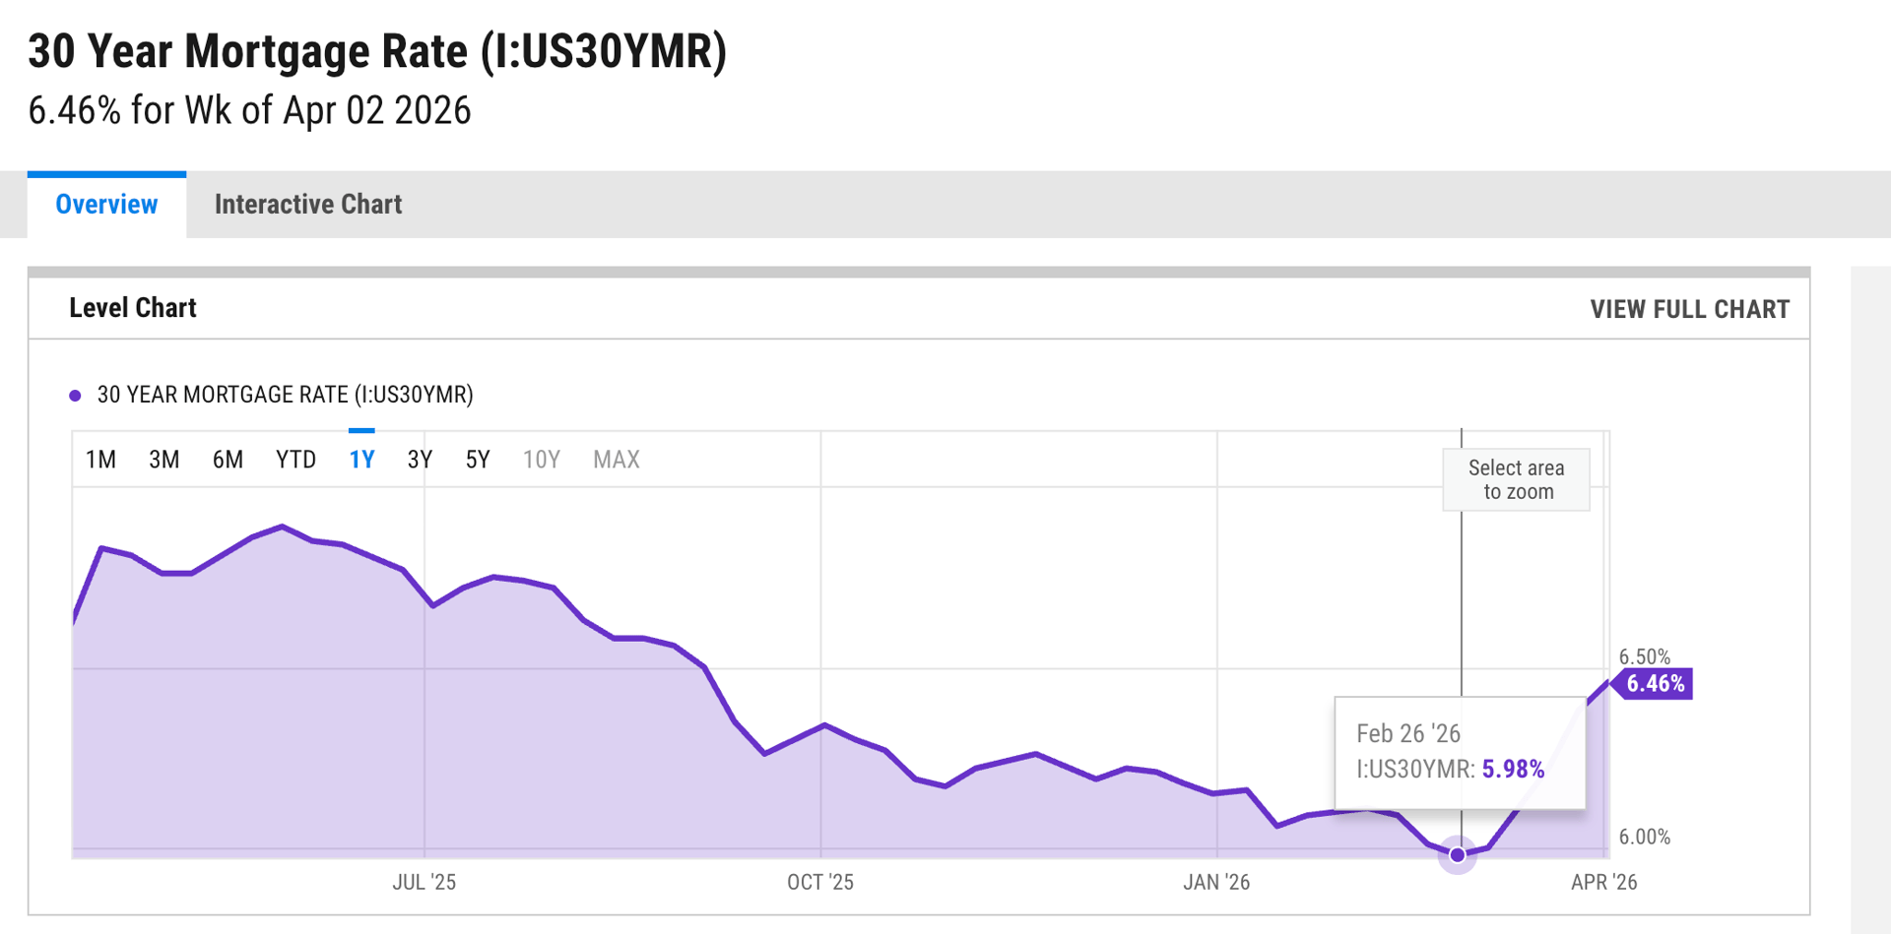This screenshot has height=934, width=1891.
Task: Choose the YTD time range
Action: click(x=295, y=460)
